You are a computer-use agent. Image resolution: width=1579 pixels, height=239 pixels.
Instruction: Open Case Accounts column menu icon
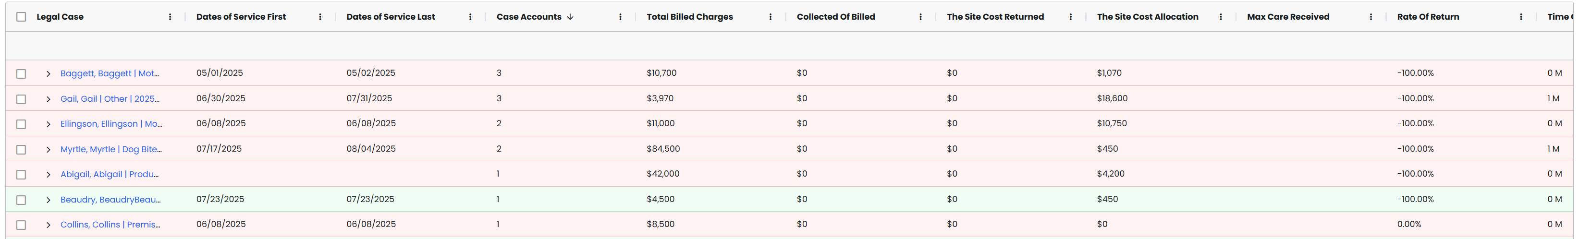pos(620,17)
